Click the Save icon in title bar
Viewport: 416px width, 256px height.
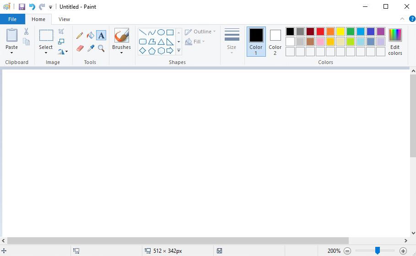tap(22, 7)
